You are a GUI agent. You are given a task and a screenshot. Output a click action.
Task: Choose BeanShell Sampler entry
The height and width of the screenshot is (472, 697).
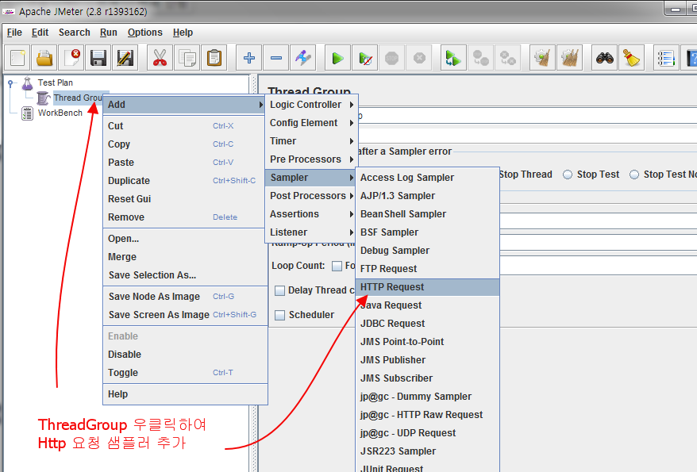tap(428, 214)
